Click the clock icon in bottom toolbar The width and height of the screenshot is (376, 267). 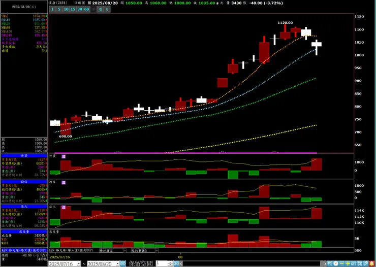pos(336,263)
